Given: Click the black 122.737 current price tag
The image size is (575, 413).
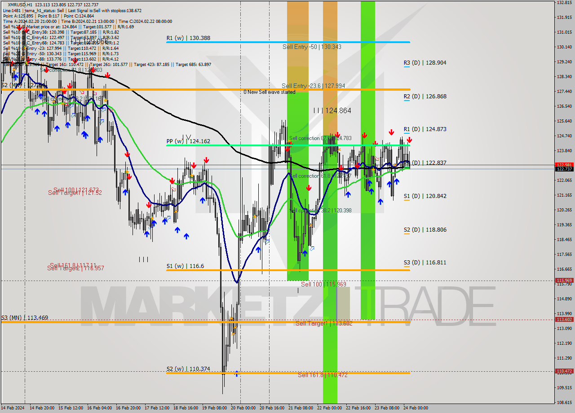Looking at the screenshot, I should click(x=564, y=169).
